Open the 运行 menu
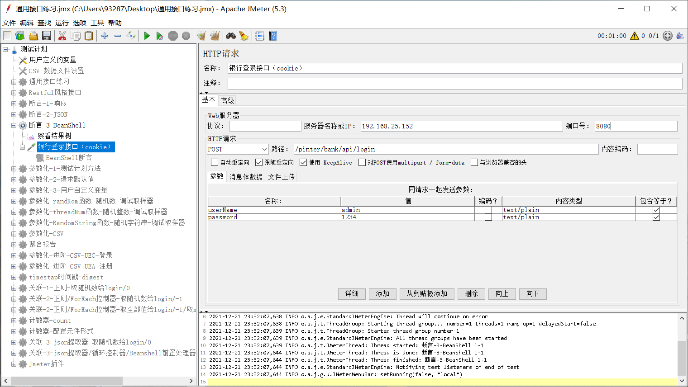The height and width of the screenshot is (387, 688). pyautogui.click(x=62, y=23)
